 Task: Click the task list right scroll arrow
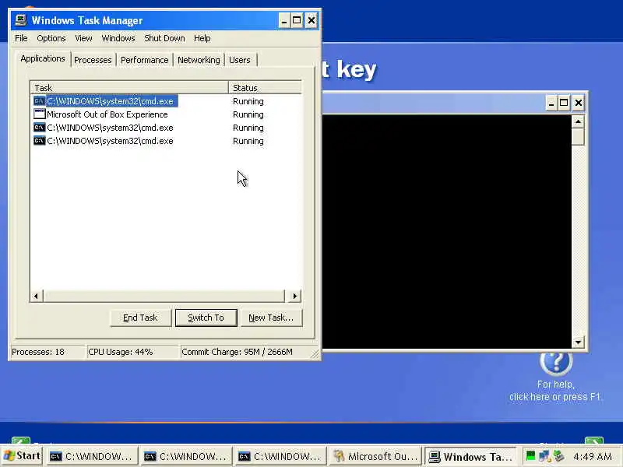pyautogui.click(x=294, y=296)
